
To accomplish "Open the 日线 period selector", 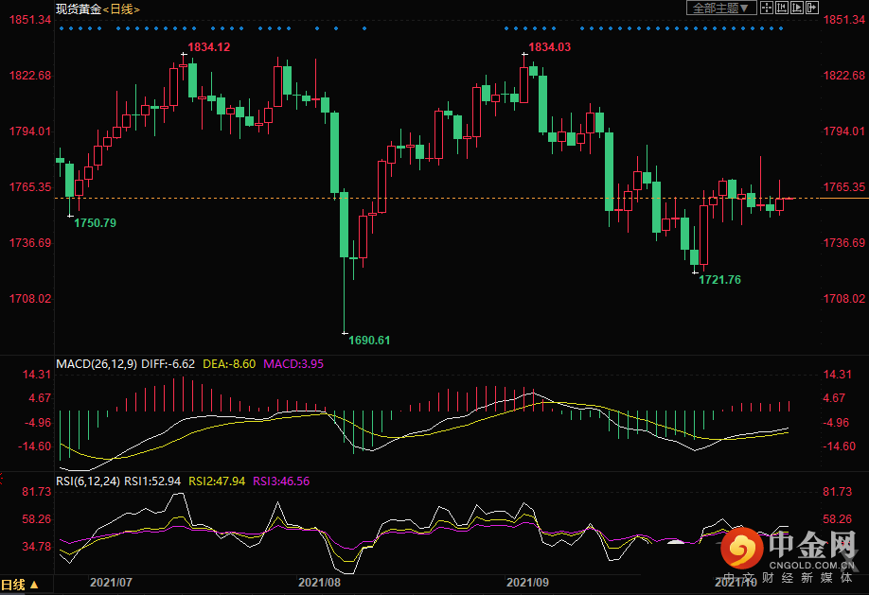I will tap(19, 585).
